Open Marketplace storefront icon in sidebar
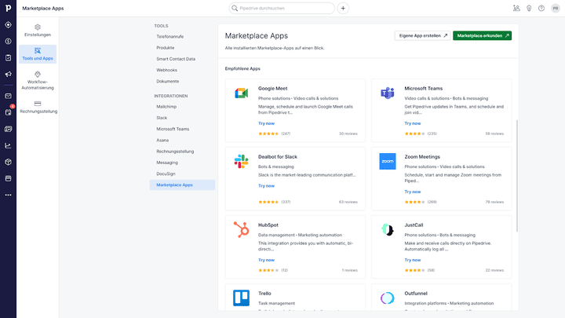565x318 pixels. [x=8, y=178]
